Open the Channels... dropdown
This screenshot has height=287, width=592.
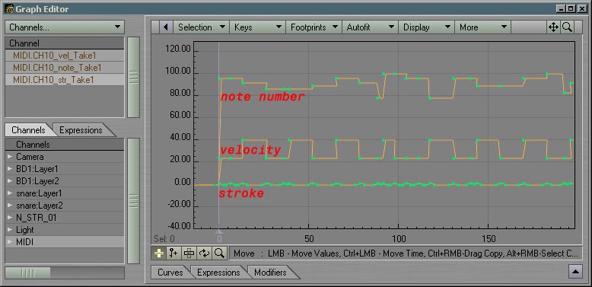65,27
